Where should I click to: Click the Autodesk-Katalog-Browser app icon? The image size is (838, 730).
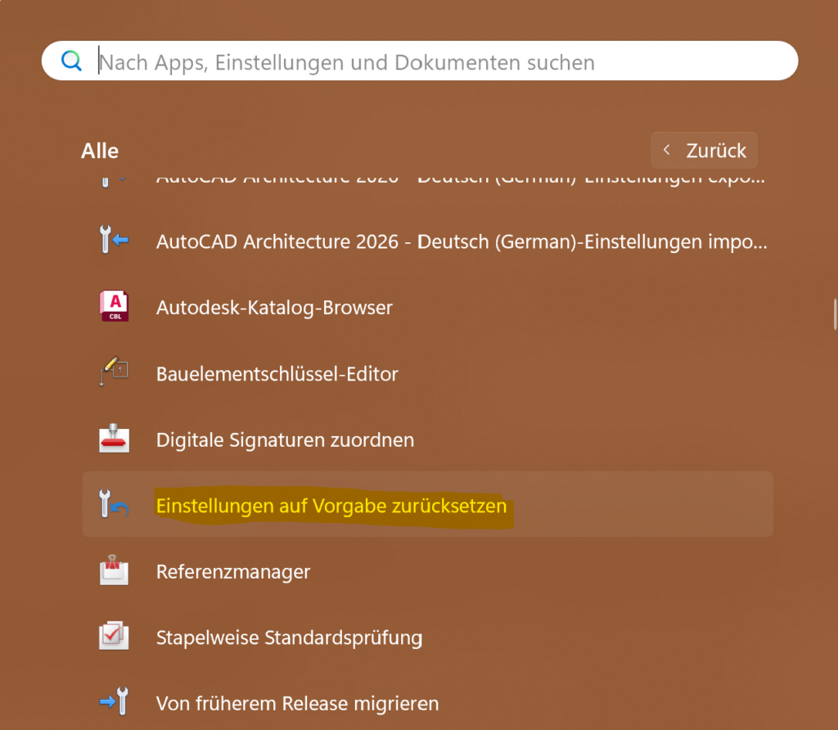113,307
